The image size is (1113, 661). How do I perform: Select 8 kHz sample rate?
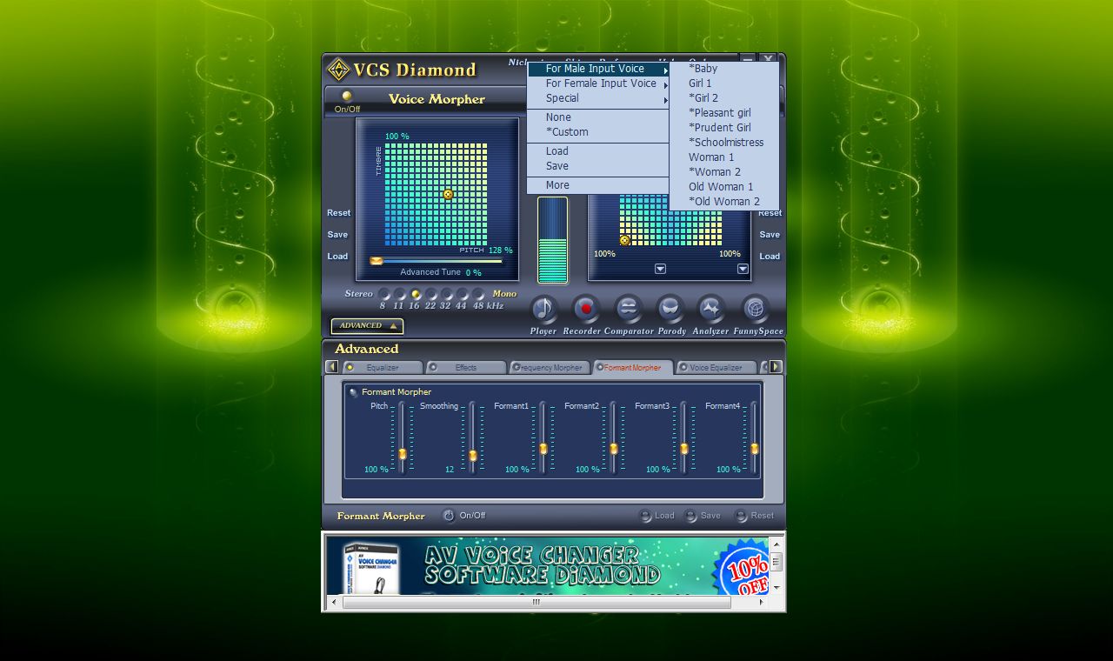tap(383, 294)
